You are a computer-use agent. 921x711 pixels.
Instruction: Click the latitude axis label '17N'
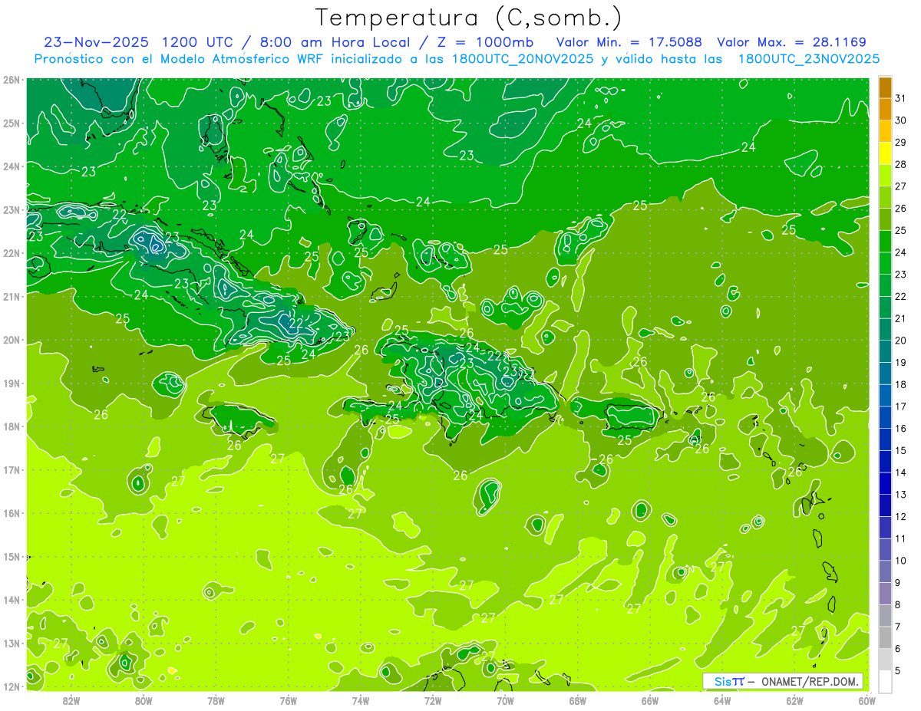12,469
